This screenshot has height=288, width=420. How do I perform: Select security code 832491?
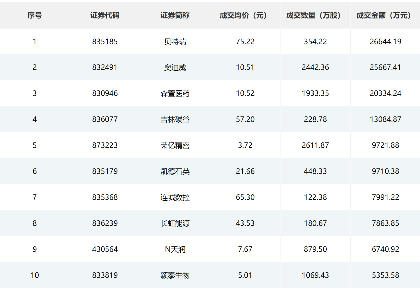coord(105,67)
